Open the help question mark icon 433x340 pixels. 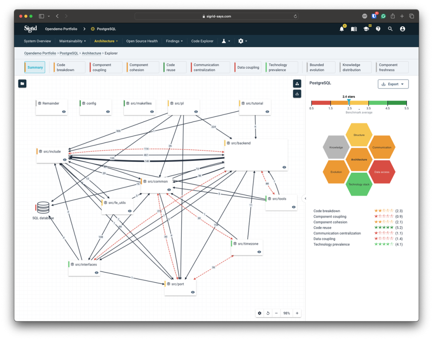(x=378, y=29)
